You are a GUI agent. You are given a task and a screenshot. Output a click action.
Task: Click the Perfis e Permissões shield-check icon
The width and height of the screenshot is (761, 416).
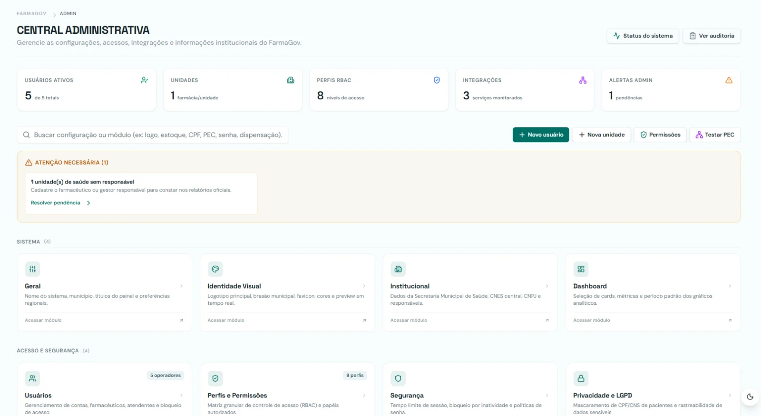tap(215, 378)
